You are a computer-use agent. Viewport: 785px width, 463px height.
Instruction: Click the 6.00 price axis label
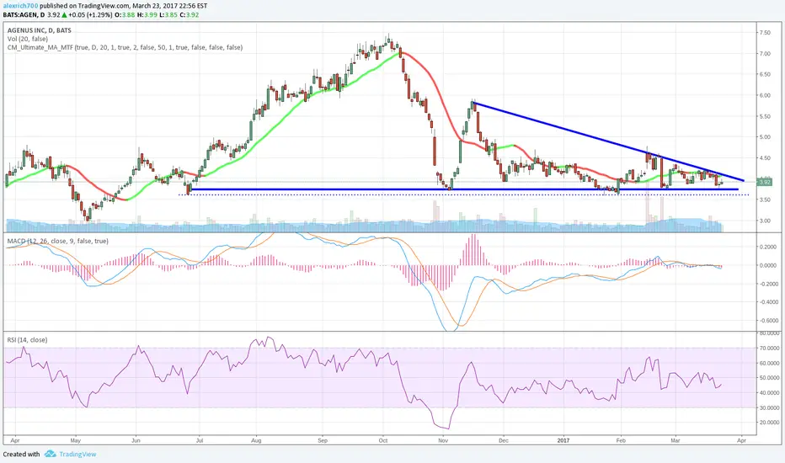tap(765, 95)
